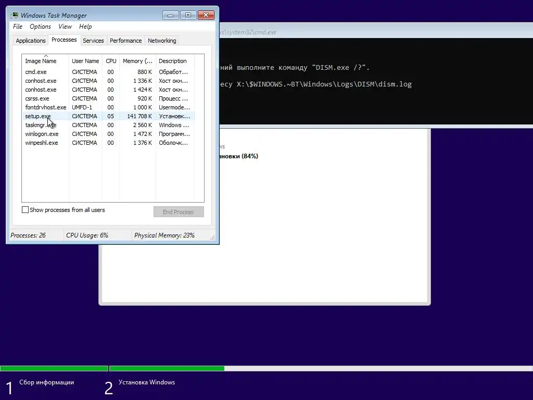Image resolution: width=533 pixels, height=400 pixels.
Task: Select the taskmgr.exe process
Action: click(x=108, y=125)
